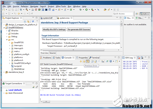The image size is (153, 109).
Task: Click the Display Selected Console monitor icon
Action: [x=111, y=61]
